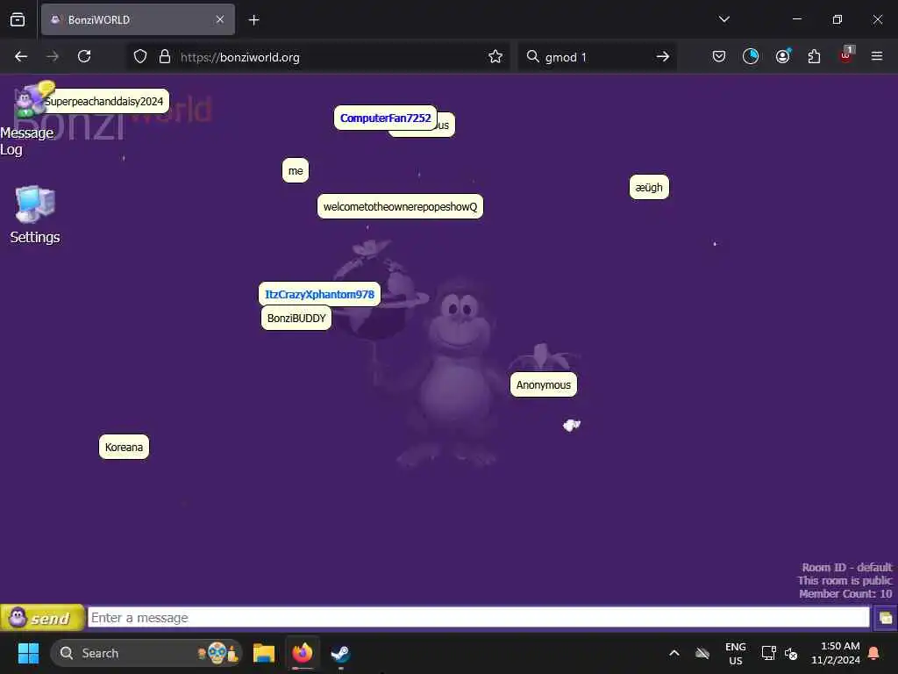Click the ComputerFan7252 name bubble
Image resolution: width=898 pixels, height=674 pixels.
coord(386,118)
